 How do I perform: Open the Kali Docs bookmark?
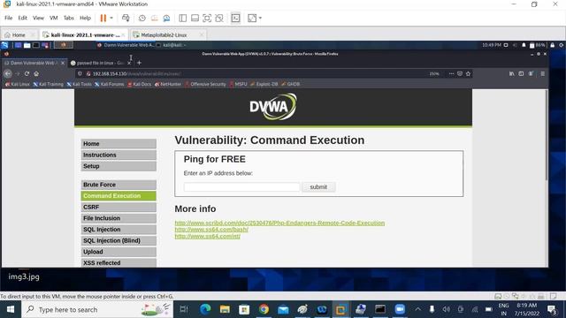[x=140, y=84]
